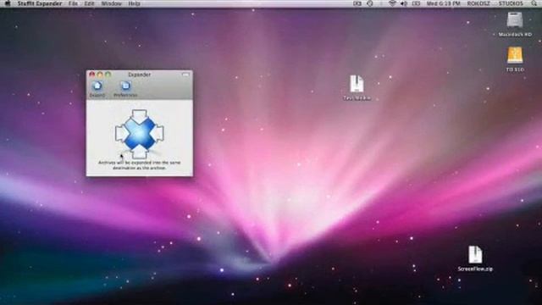The height and width of the screenshot is (305, 542).
Task: Open the File menu
Action: point(73,3)
